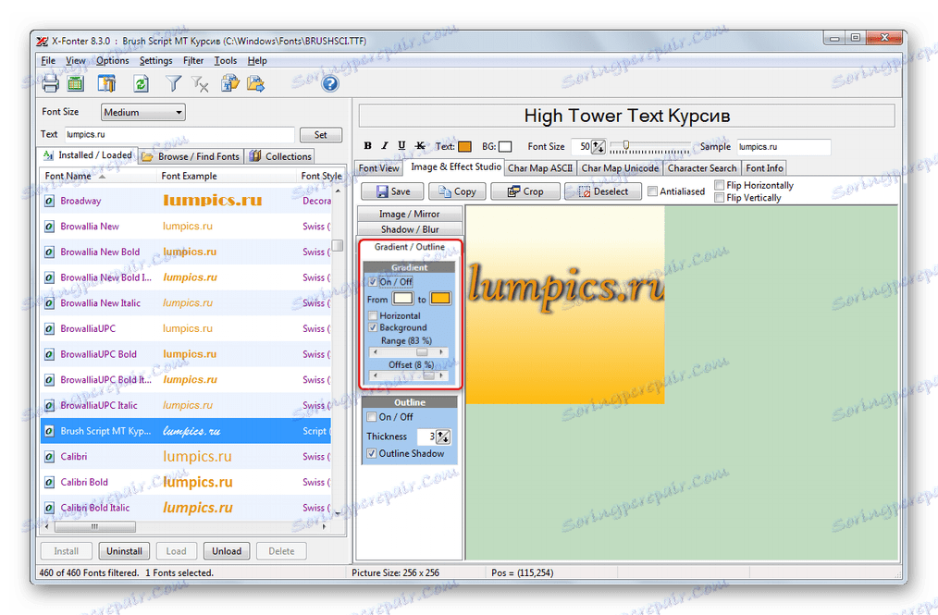Click the Copy button
This screenshot has height=615, width=938.
pyautogui.click(x=457, y=191)
